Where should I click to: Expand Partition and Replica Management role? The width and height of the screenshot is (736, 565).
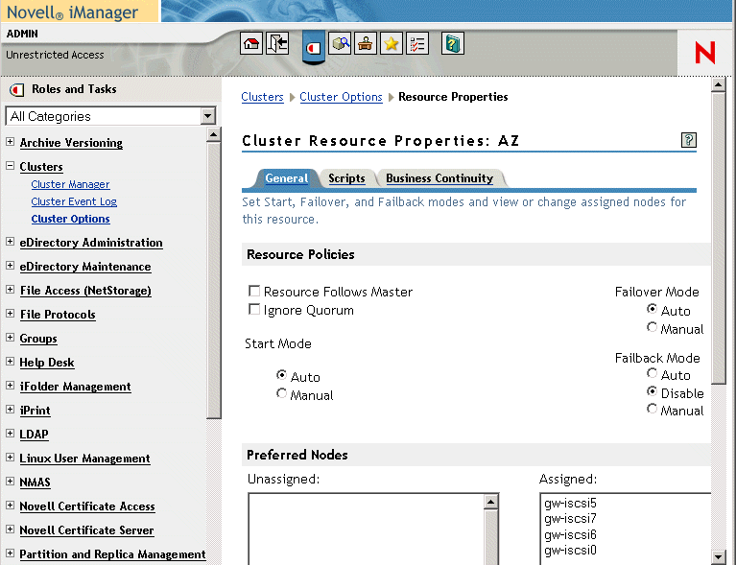pos(10,553)
